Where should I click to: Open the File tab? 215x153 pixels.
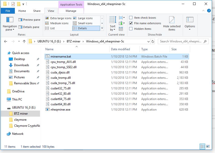point(8,11)
